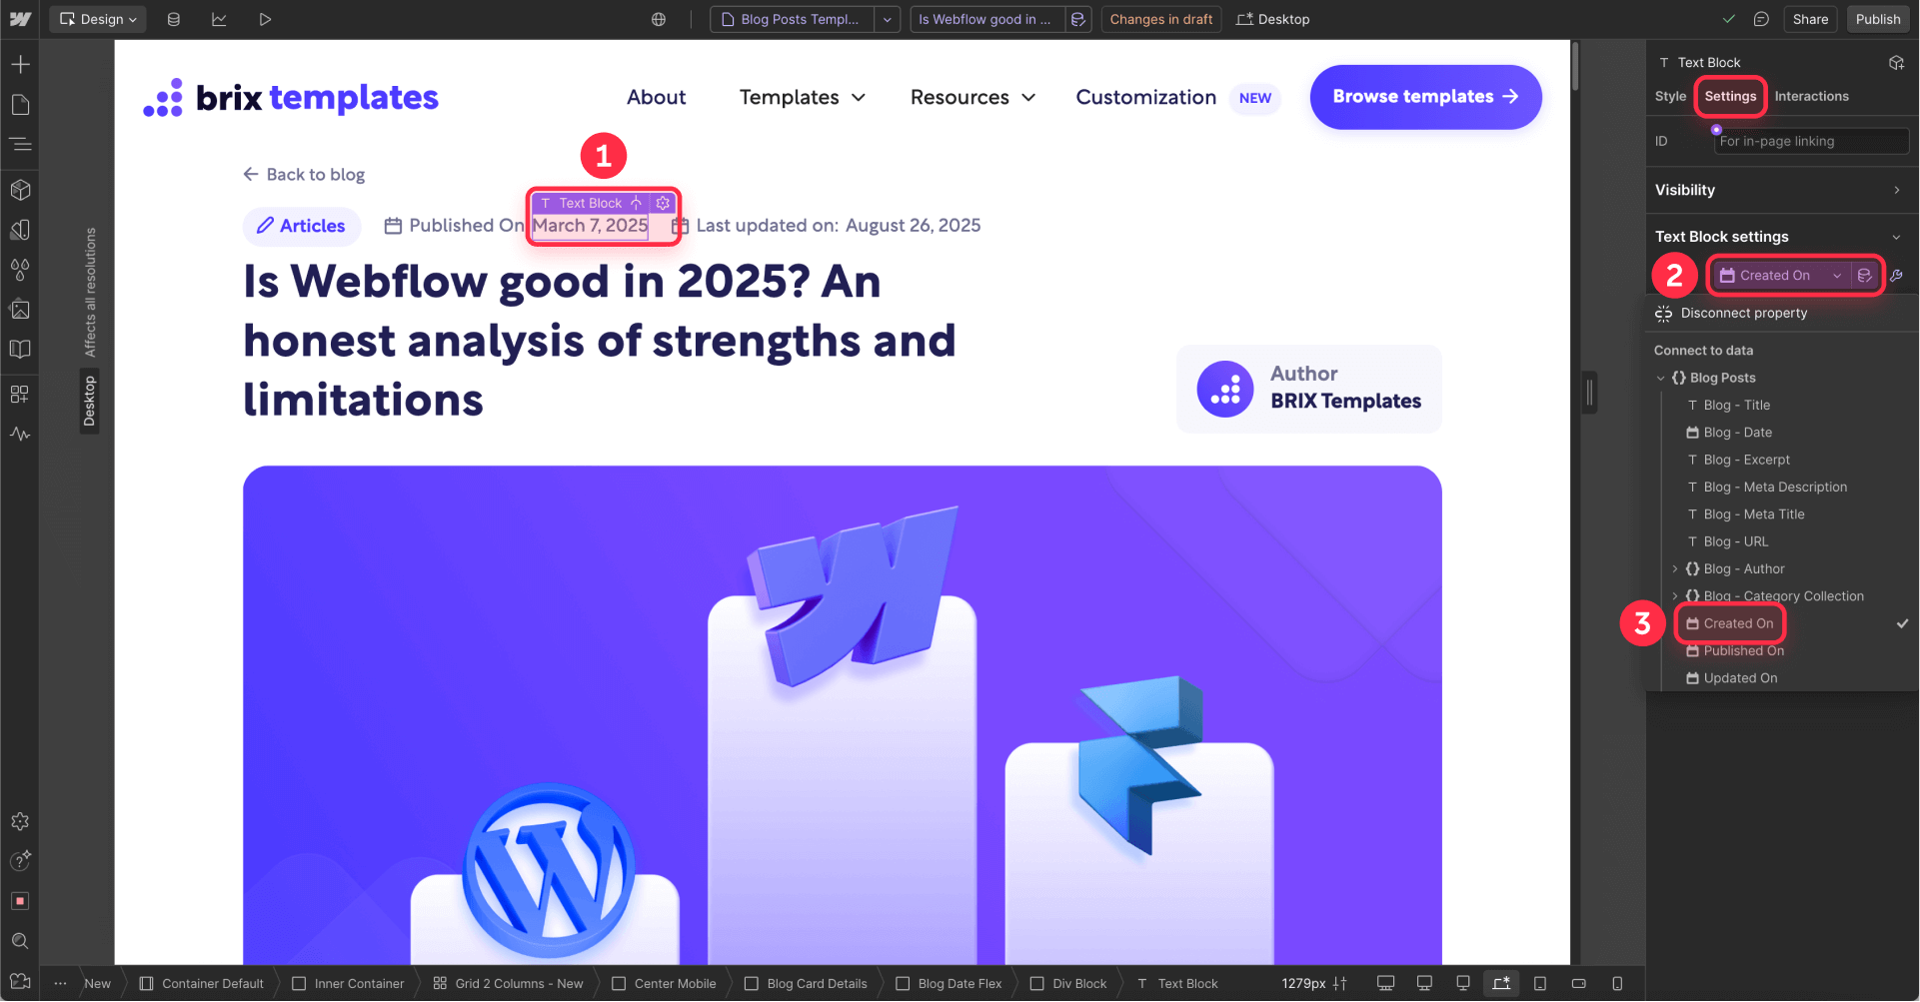The image size is (1920, 1002).
Task: Open the Webflow logo main menu
Action: tap(20, 19)
